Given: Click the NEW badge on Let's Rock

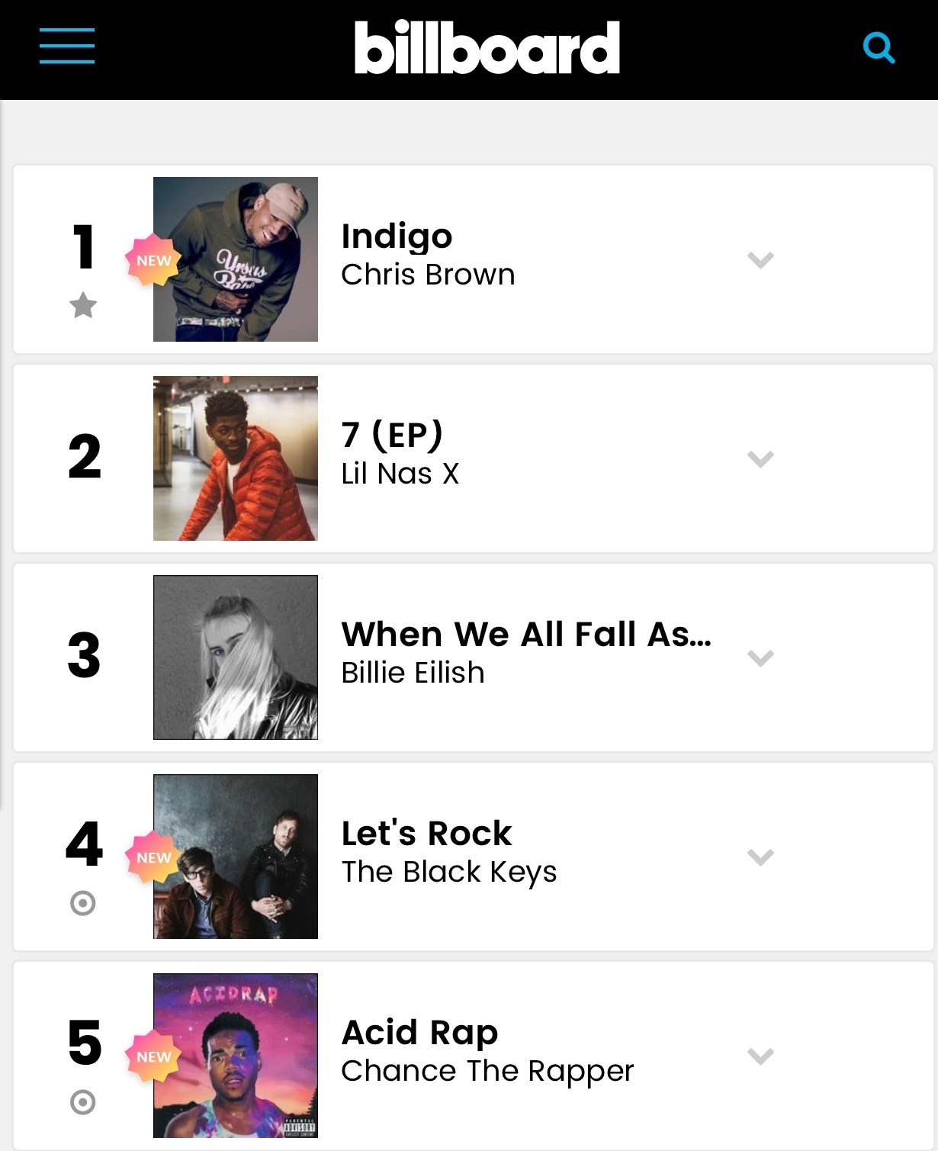Looking at the screenshot, I should coord(153,857).
